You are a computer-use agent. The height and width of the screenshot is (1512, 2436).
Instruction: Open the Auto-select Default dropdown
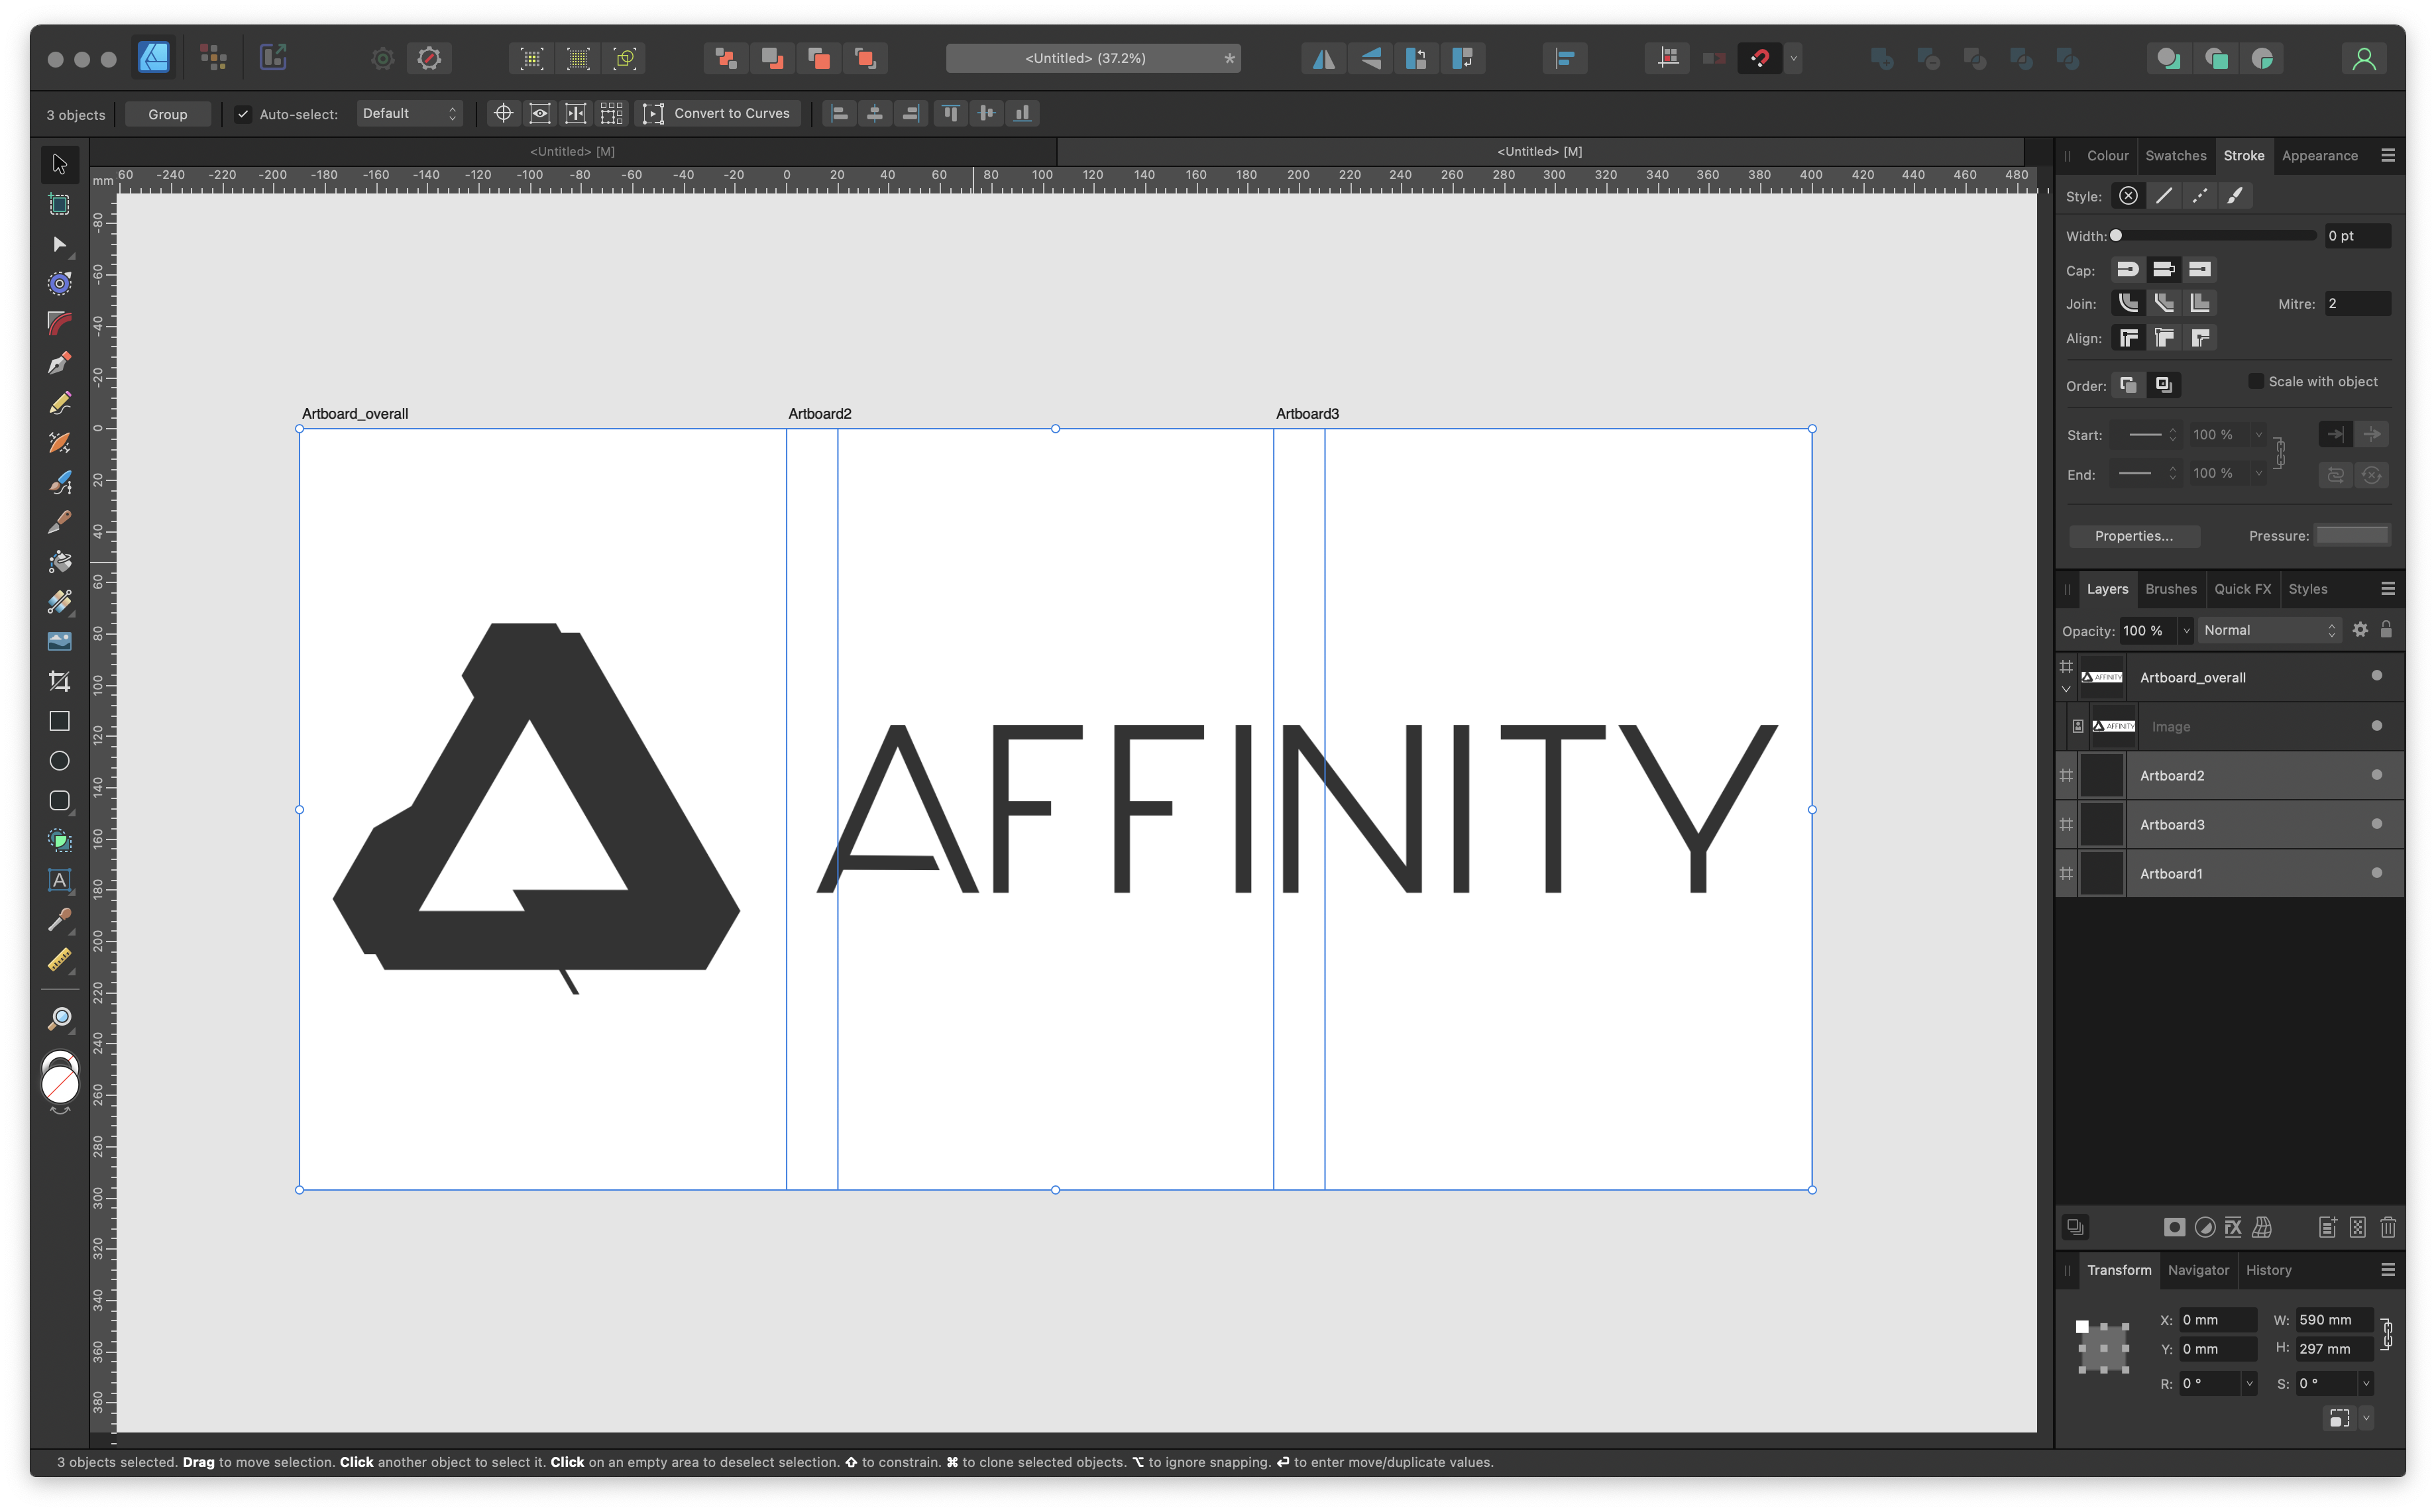409,114
